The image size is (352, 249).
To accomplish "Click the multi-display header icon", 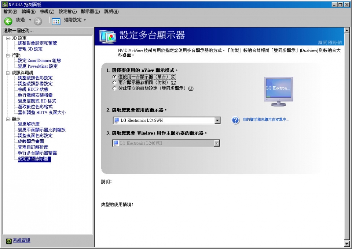I will (108, 37).
